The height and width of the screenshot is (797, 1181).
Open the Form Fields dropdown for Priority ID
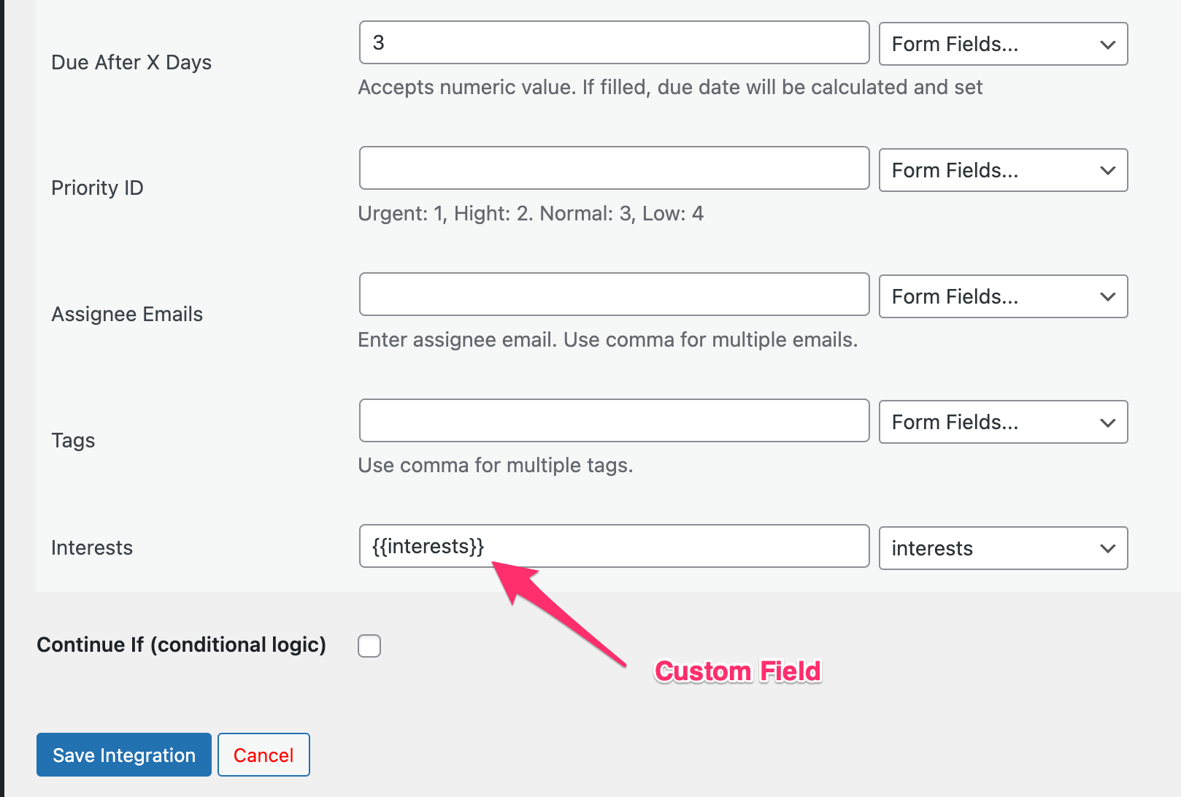pyautogui.click(x=1003, y=170)
